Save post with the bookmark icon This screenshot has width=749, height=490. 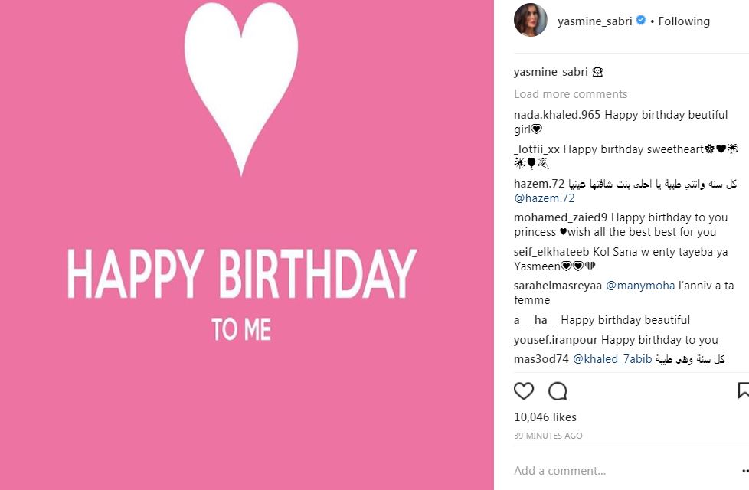pos(743,391)
